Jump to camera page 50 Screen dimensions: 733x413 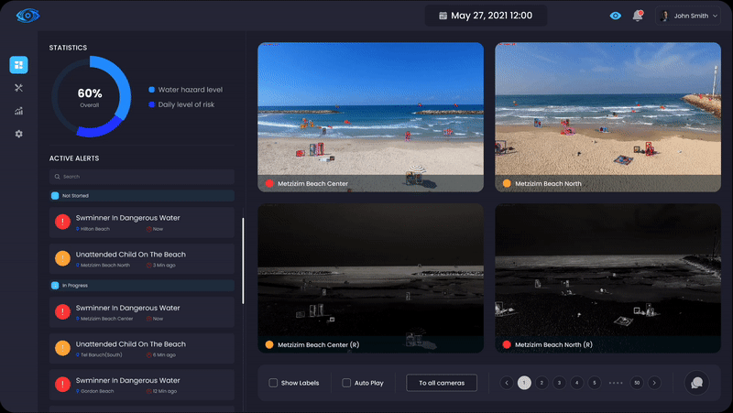tap(637, 383)
